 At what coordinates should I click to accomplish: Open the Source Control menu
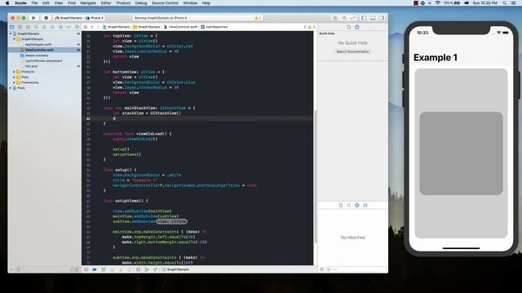click(165, 3)
